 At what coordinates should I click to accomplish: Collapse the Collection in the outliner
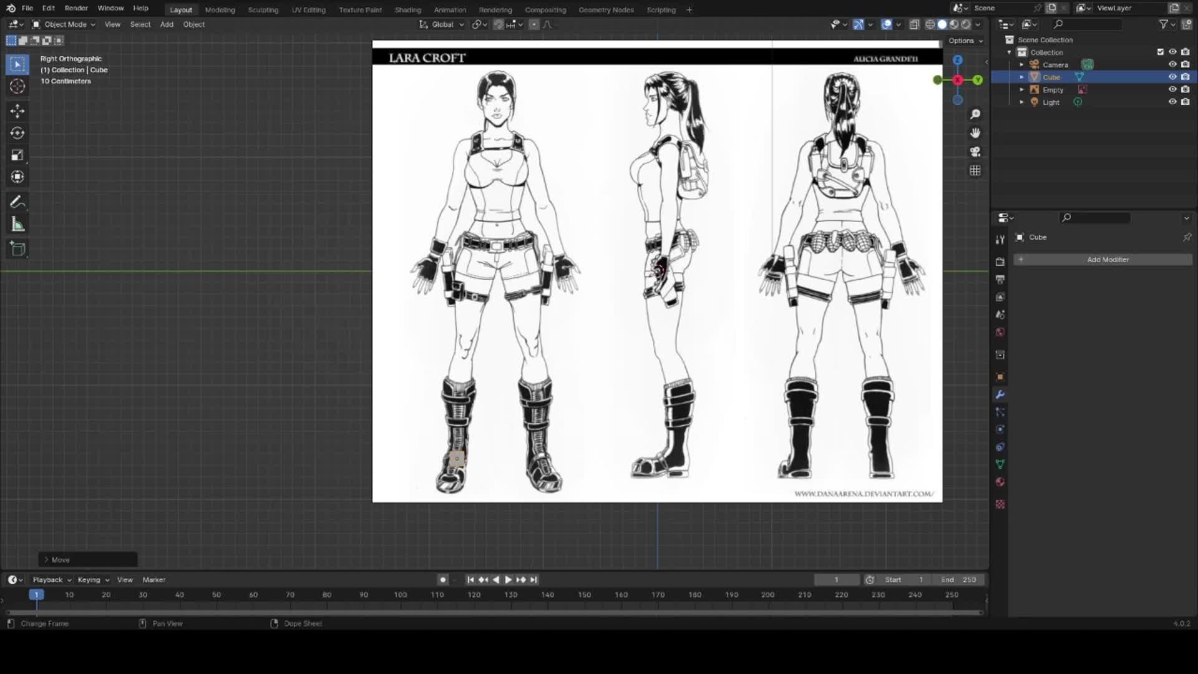coord(1009,52)
